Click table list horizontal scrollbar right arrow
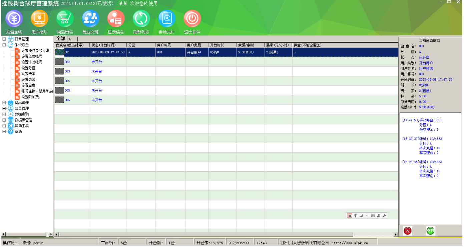464x247 pixels. pos(396,234)
